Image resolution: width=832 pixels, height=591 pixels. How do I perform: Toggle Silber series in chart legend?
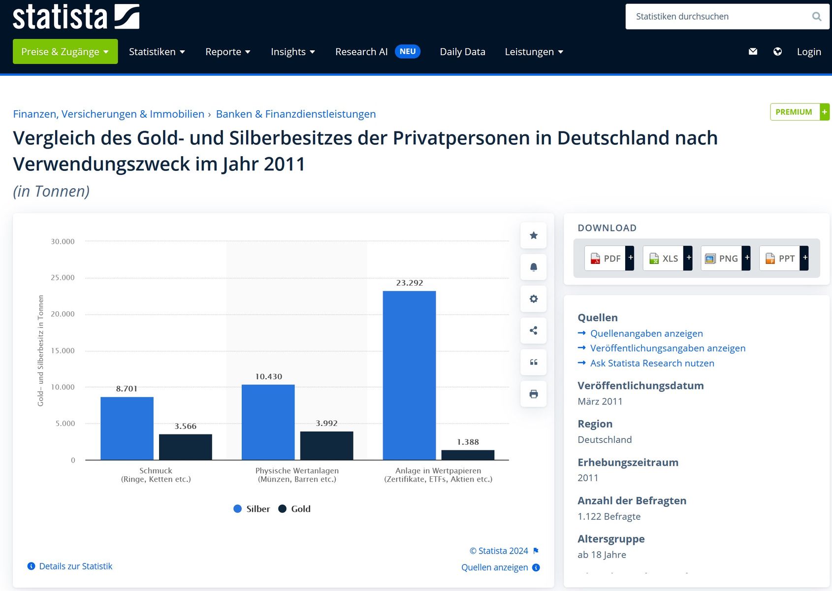coord(252,509)
